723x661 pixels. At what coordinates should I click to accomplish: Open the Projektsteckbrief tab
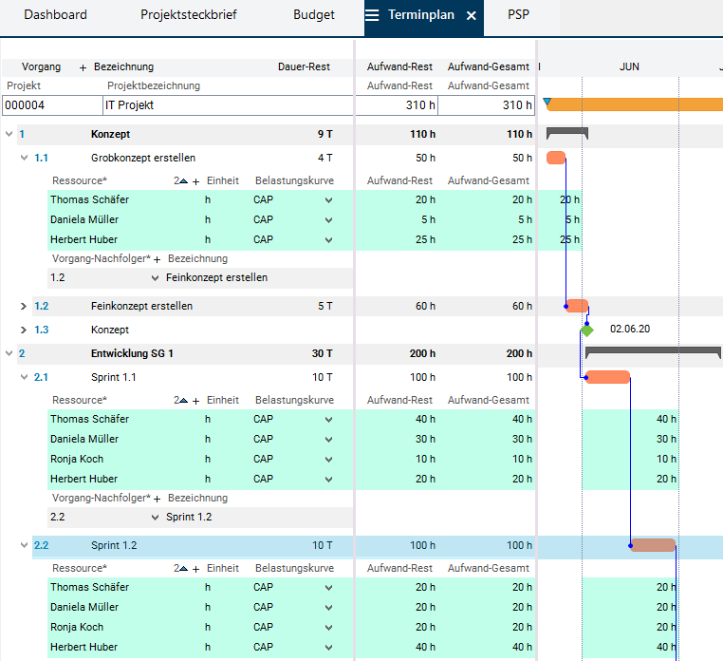coord(189,15)
